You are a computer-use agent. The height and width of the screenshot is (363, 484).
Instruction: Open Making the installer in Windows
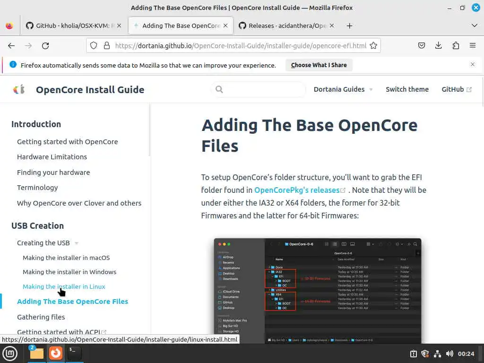(69, 272)
